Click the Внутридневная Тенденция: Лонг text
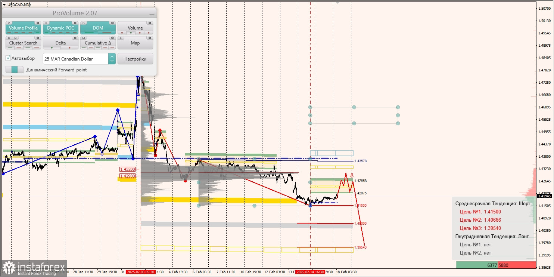The image size is (554, 277). pyautogui.click(x=492, y=236)
